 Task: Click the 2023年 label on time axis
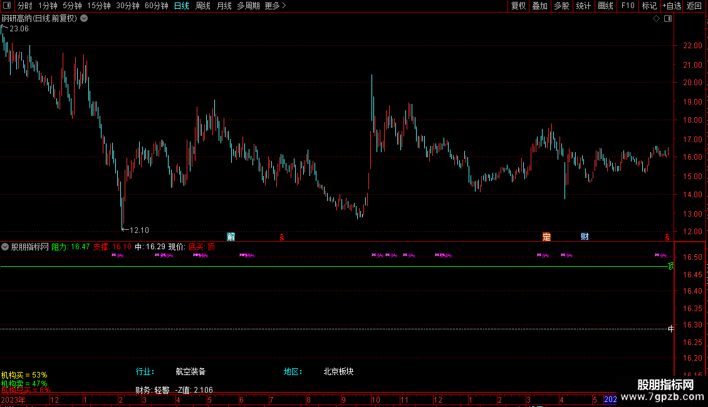pos(13,399)
